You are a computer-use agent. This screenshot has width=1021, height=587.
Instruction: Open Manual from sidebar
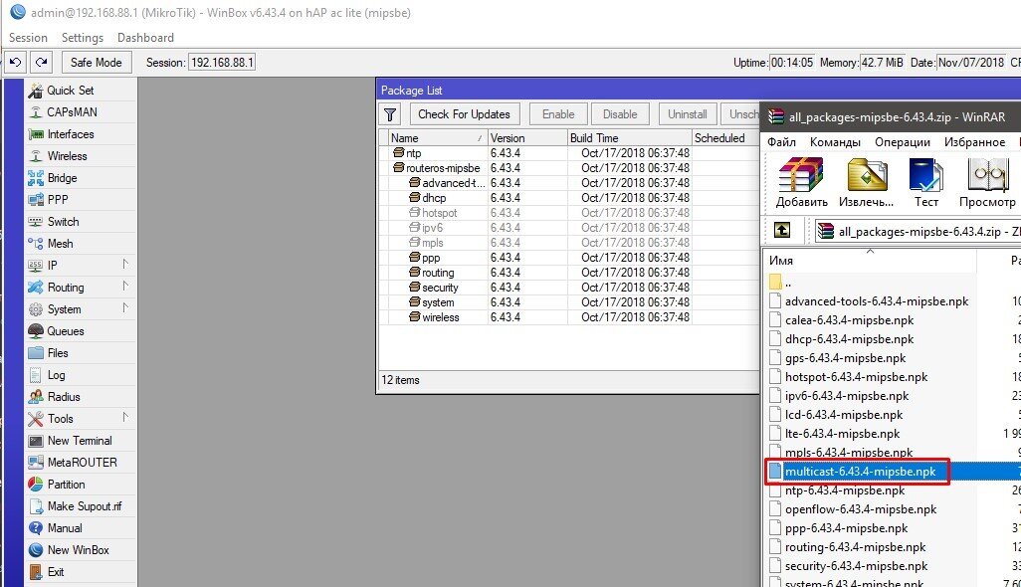[81, 527]
